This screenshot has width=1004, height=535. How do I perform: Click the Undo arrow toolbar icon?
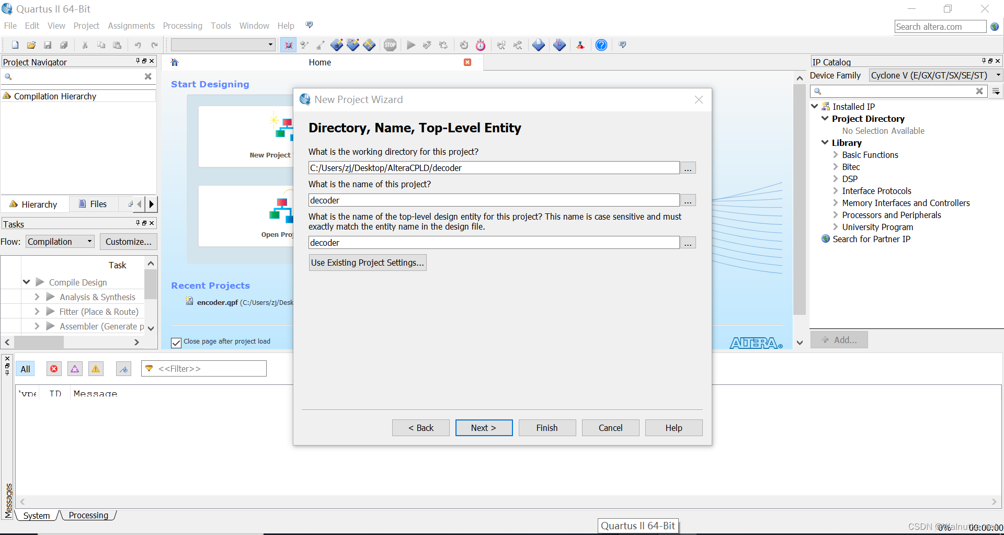[x=138, y=45]
